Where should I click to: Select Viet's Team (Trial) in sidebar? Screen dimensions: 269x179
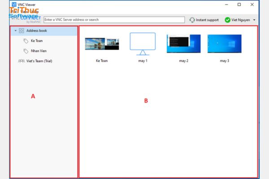(39, 61)
